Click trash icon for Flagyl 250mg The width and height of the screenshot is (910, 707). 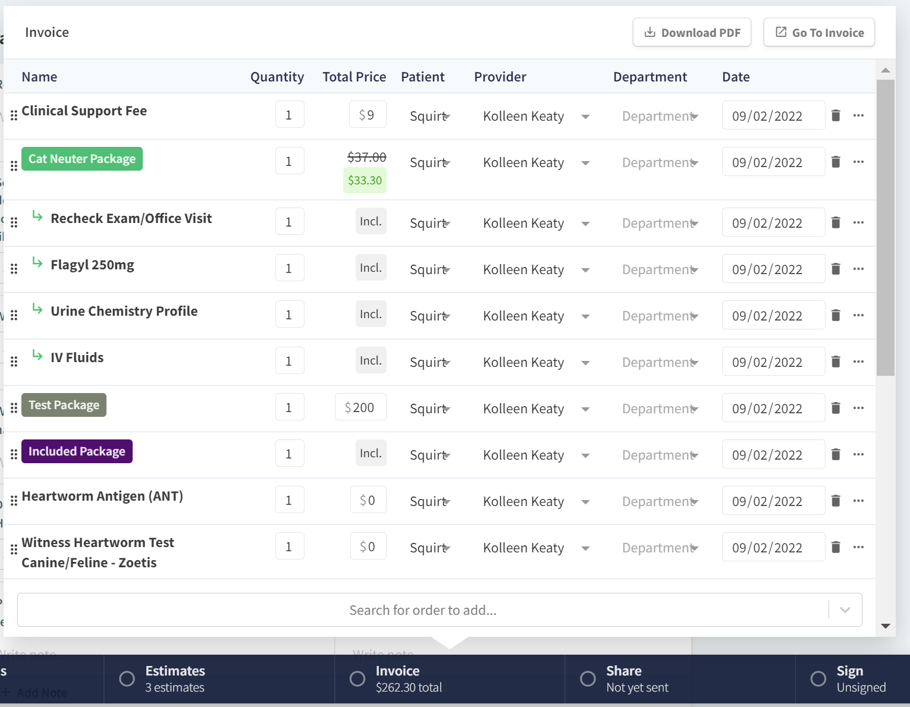coord(836,269)
